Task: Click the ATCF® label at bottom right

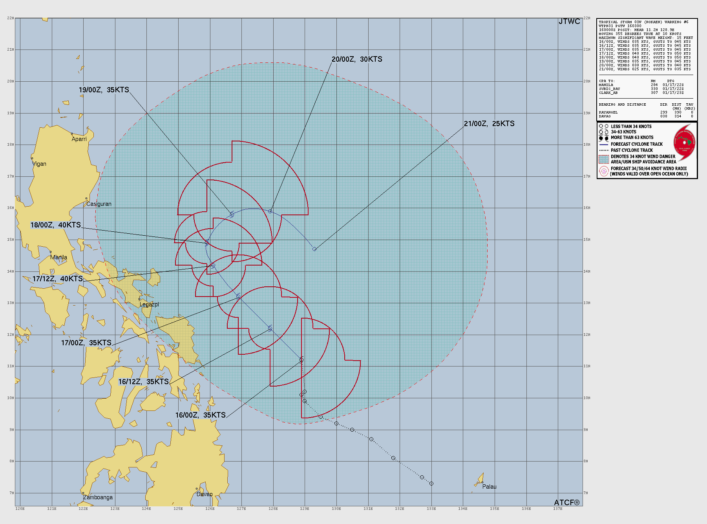Action: (x=566, y=502)
